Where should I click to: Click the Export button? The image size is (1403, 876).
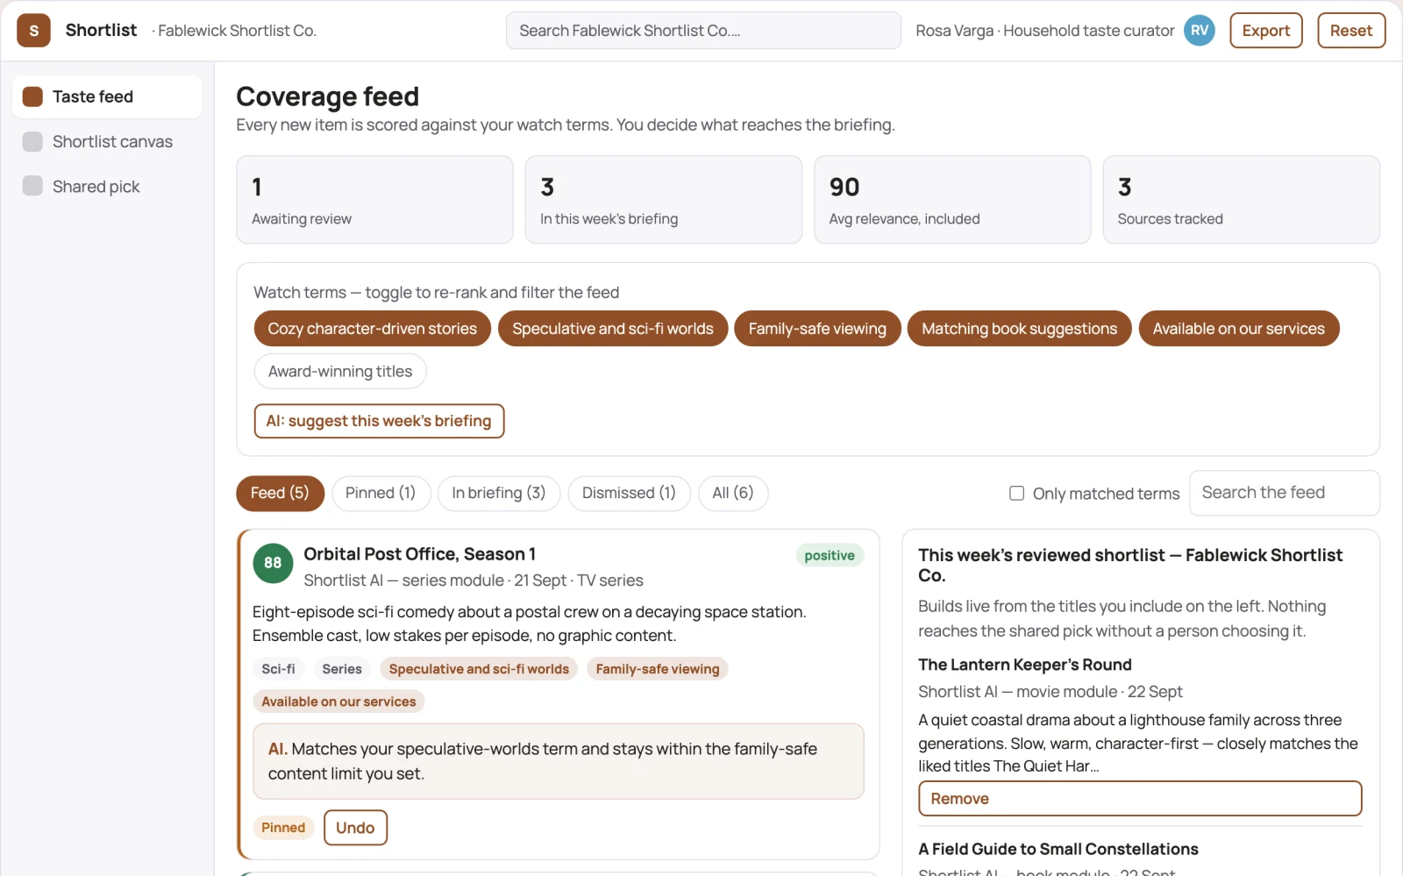(x=1265, y=31)
